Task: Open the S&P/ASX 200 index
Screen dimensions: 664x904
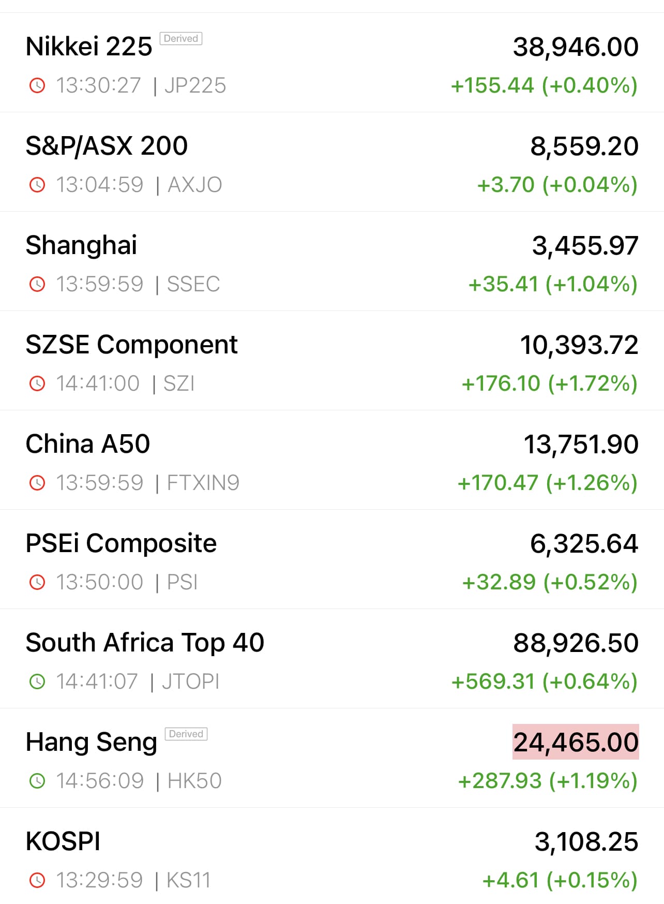Action: point(107,146)
